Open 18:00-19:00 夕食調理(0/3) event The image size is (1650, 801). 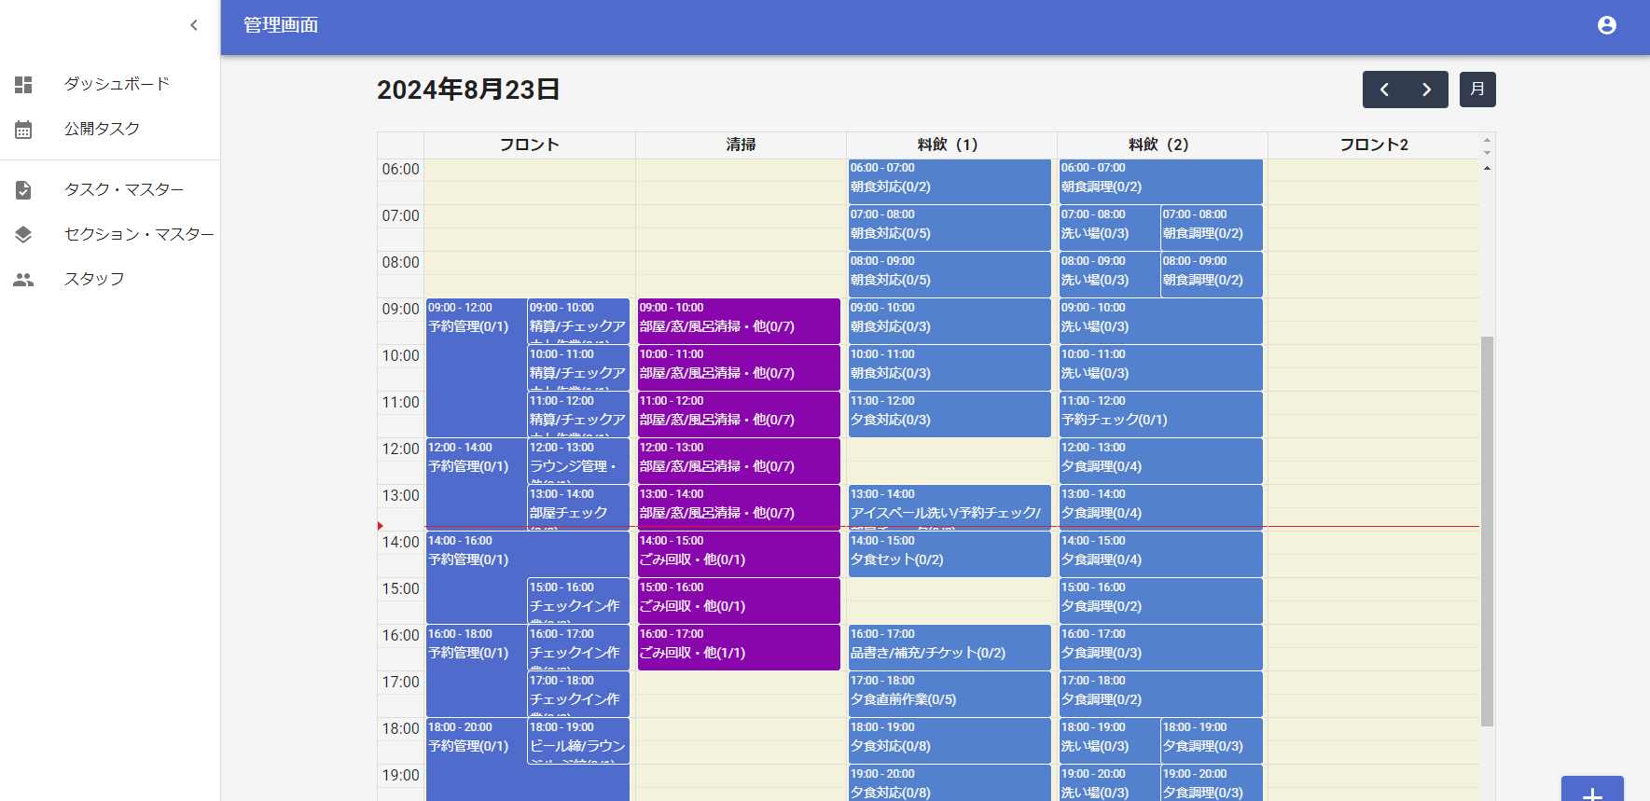[1212, 741]
